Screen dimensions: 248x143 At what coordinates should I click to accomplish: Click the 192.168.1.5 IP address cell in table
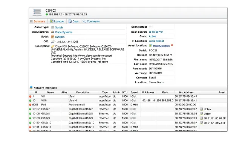coord(148,101)
